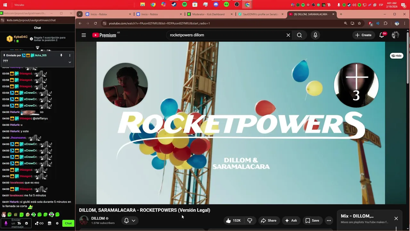Open the YouTube account avatar menu

(395, 35)
